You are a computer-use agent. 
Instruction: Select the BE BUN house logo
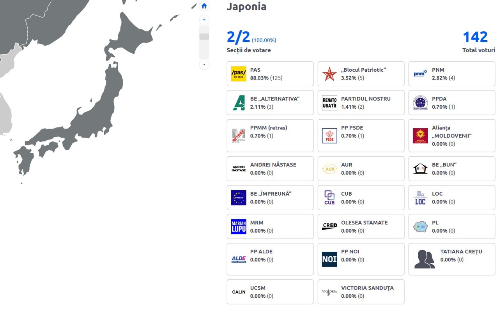click(x=420, y=169)
